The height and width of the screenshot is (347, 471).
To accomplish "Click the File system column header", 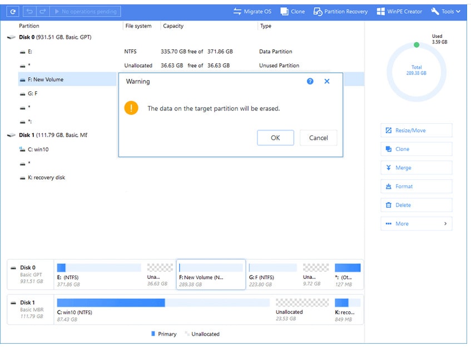I will click(138, 26).
